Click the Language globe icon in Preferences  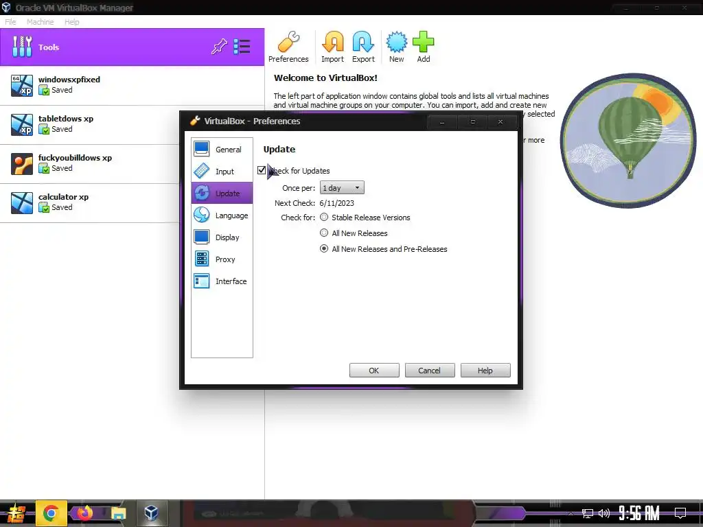pyautogui.click(x=201, y=215)
